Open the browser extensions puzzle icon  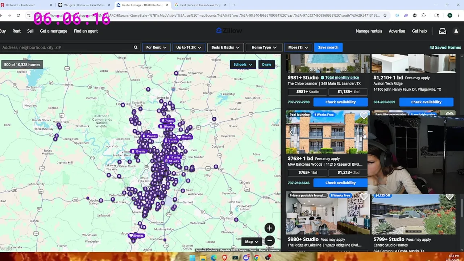[x=423, y=15]
